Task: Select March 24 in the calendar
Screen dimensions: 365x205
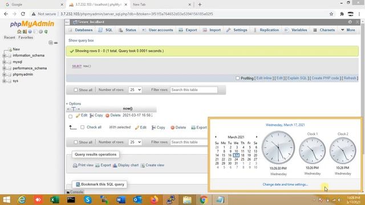Action: tap(236, 159)
